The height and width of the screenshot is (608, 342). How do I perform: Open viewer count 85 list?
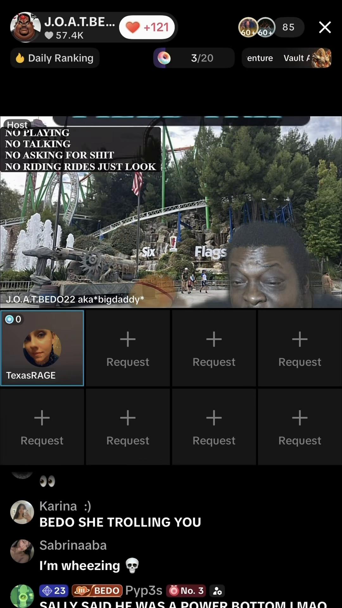(x=288, y=27)
